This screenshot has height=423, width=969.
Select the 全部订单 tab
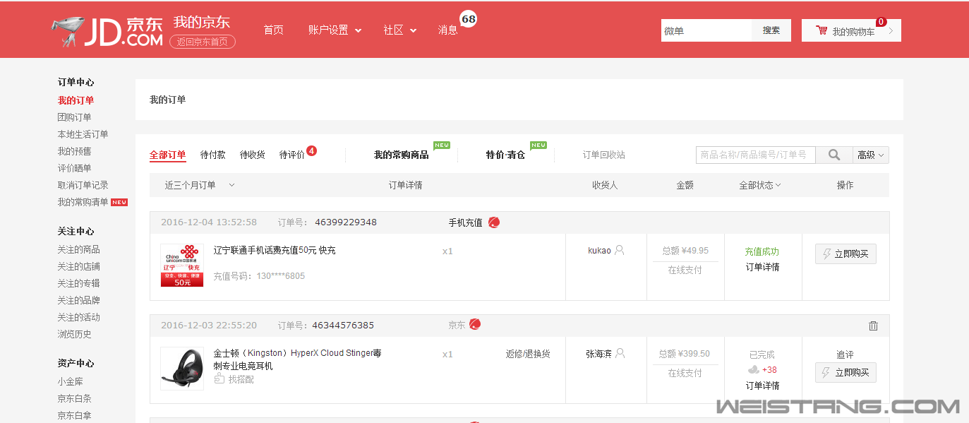pos(167,155)
